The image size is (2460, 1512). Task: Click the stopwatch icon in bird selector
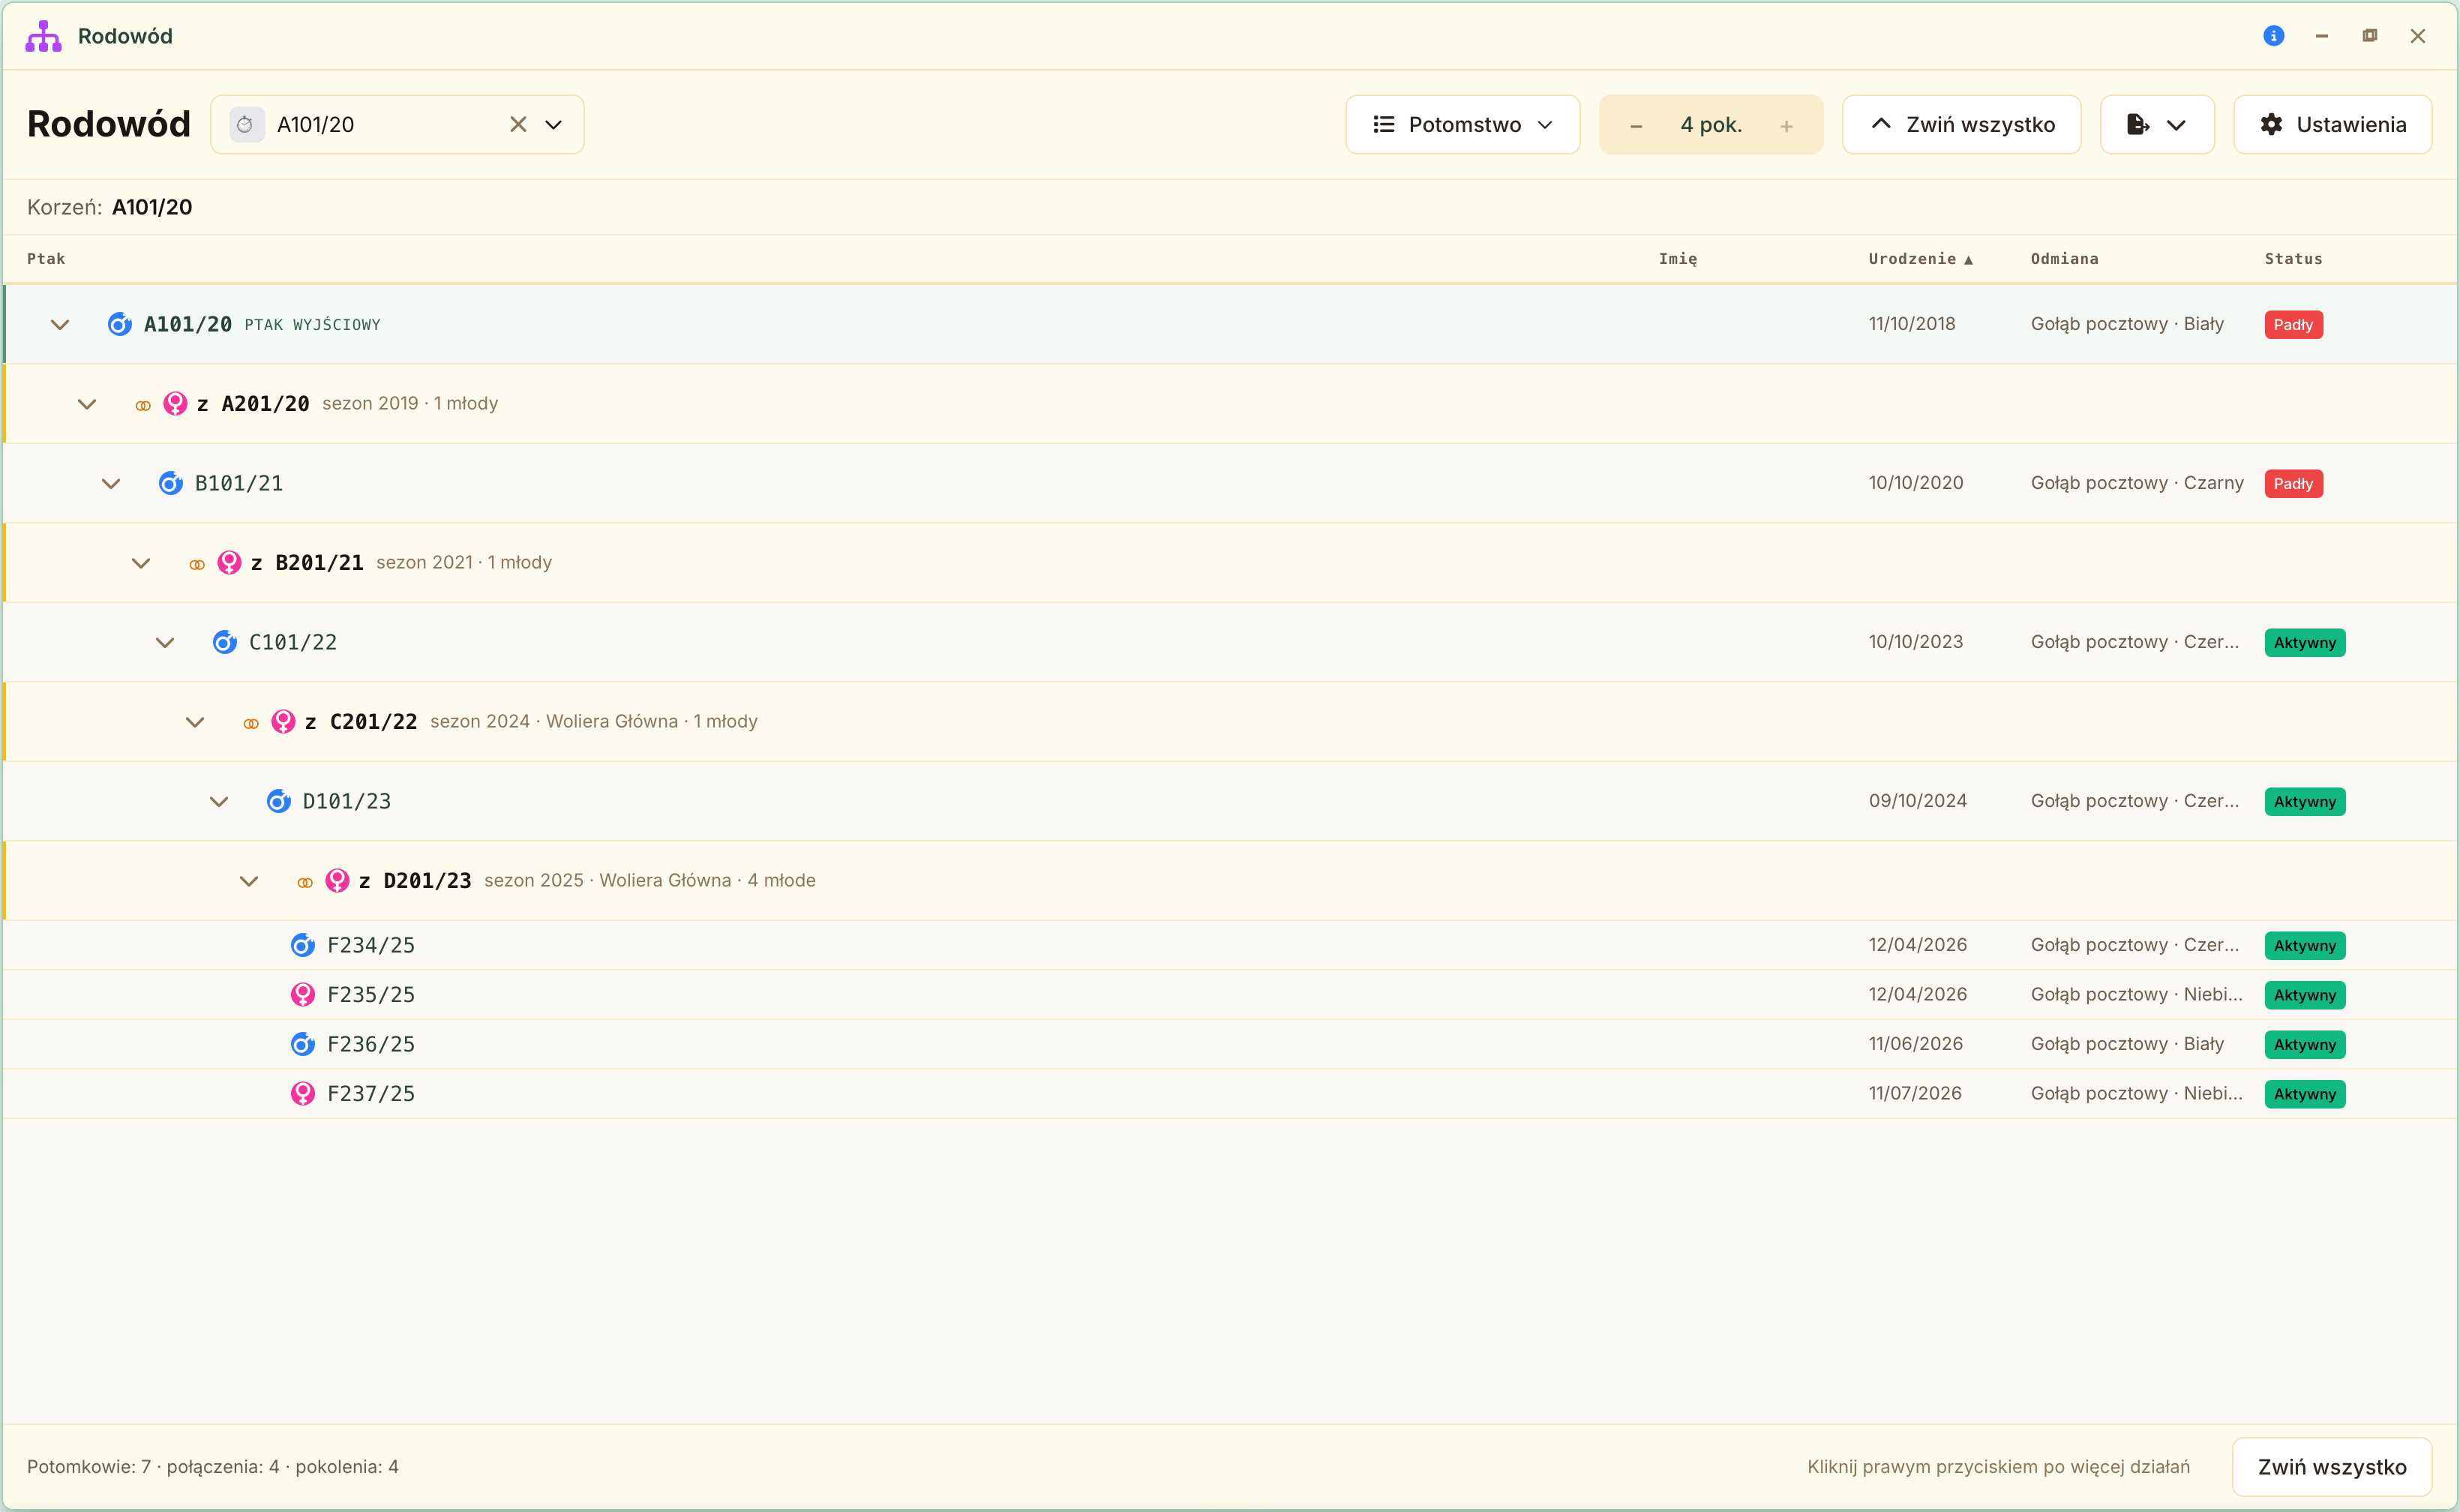[x=246, y=124]
